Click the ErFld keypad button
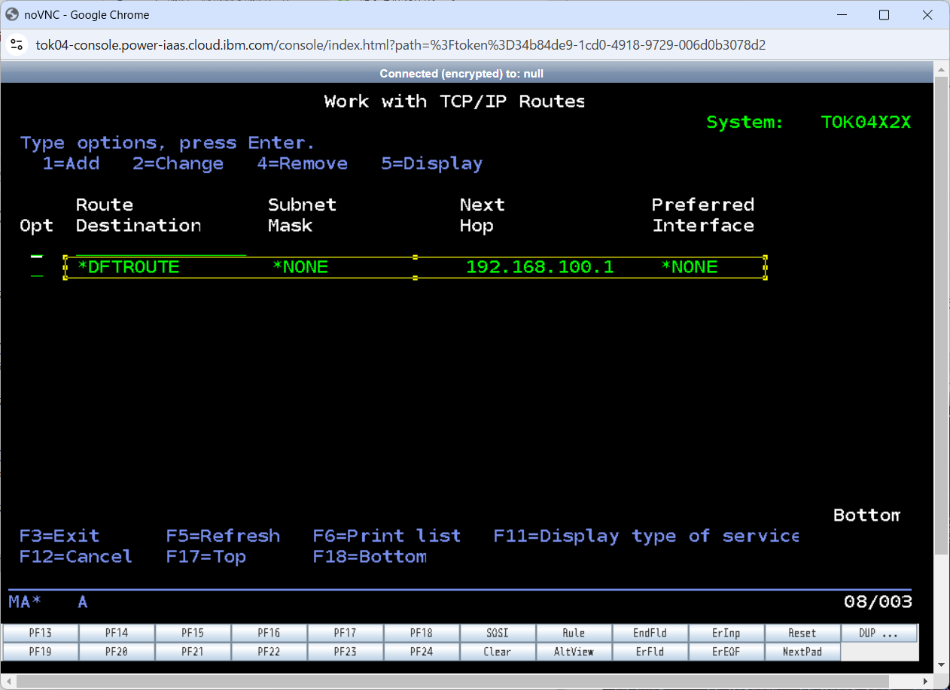Image resolution: width=950 pixels, height=690 pixels. pyautogui.click(x=650, y=652)
